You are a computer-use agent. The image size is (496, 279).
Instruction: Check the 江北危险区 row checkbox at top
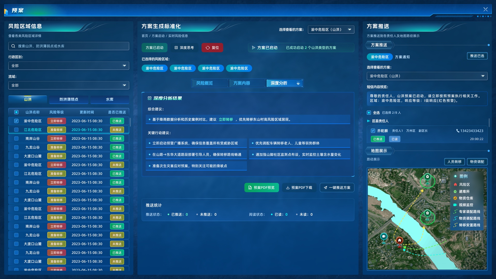pyautogui.click(x=16, y=130)
